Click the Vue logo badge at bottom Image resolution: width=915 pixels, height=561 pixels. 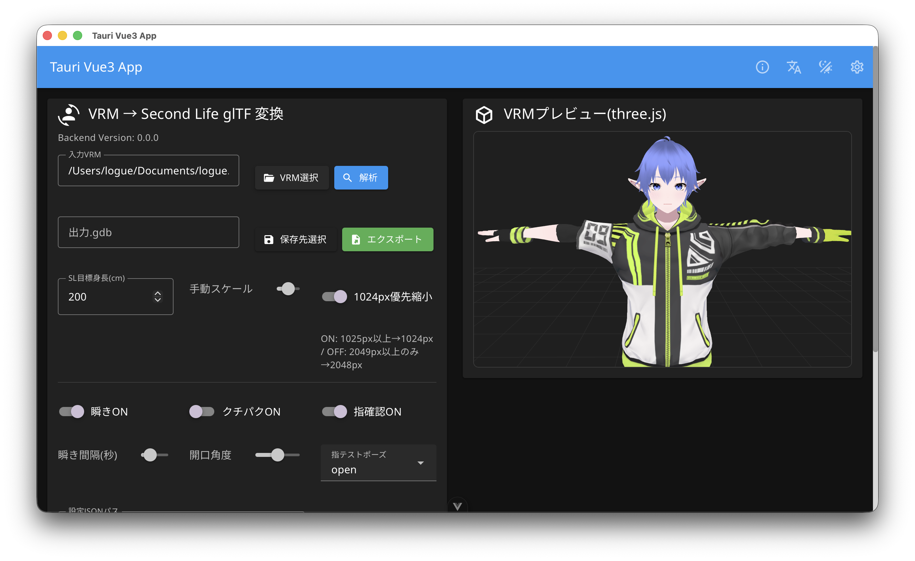point(457,506)
